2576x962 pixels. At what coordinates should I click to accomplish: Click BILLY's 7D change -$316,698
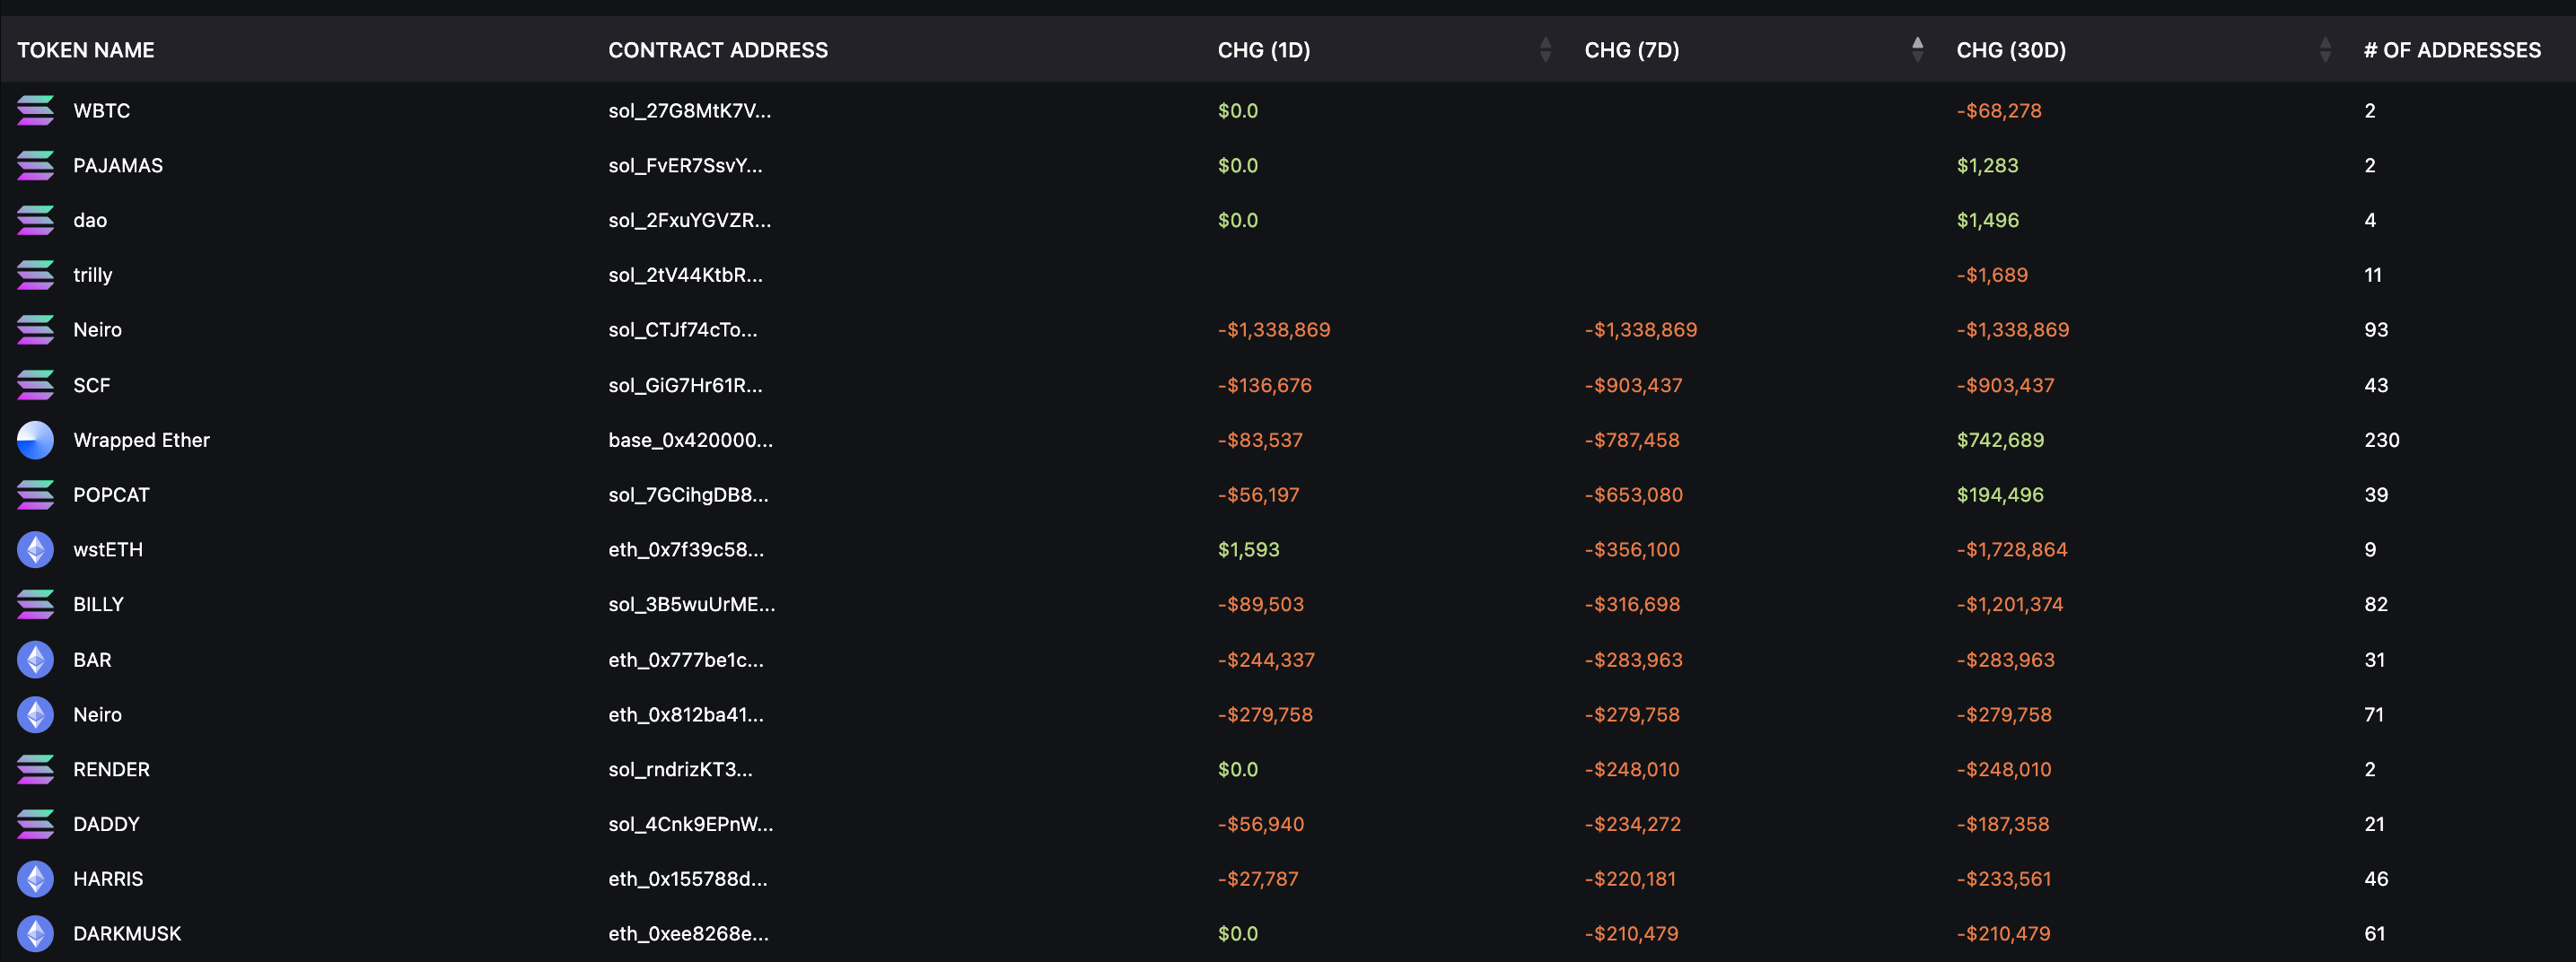[x=1633, y=604]
